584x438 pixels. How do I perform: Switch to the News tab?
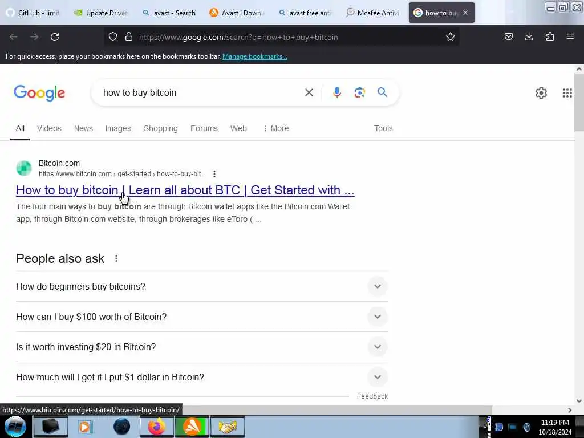click(x=83, y=128)
